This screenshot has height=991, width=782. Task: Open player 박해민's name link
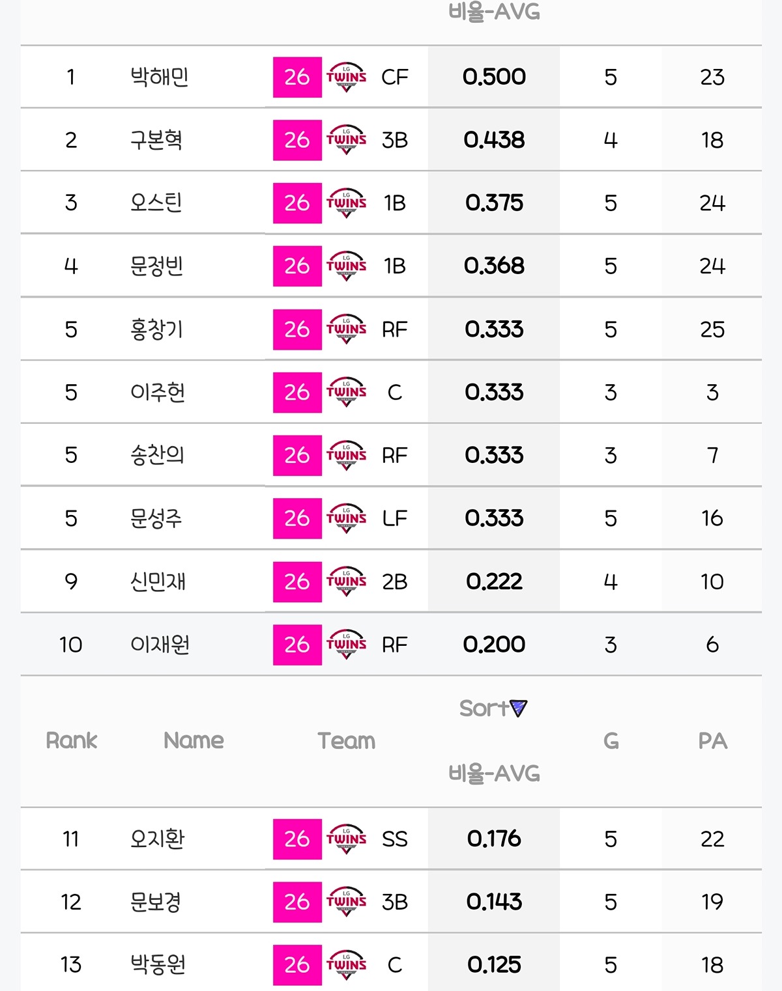160,77
